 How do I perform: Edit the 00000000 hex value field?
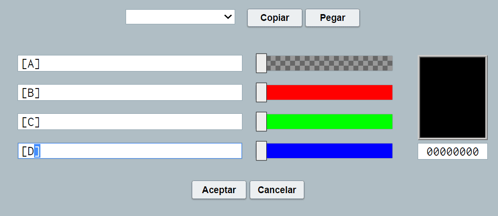[453, 151]
